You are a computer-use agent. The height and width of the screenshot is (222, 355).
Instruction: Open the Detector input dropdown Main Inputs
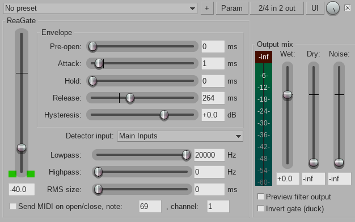180,136
